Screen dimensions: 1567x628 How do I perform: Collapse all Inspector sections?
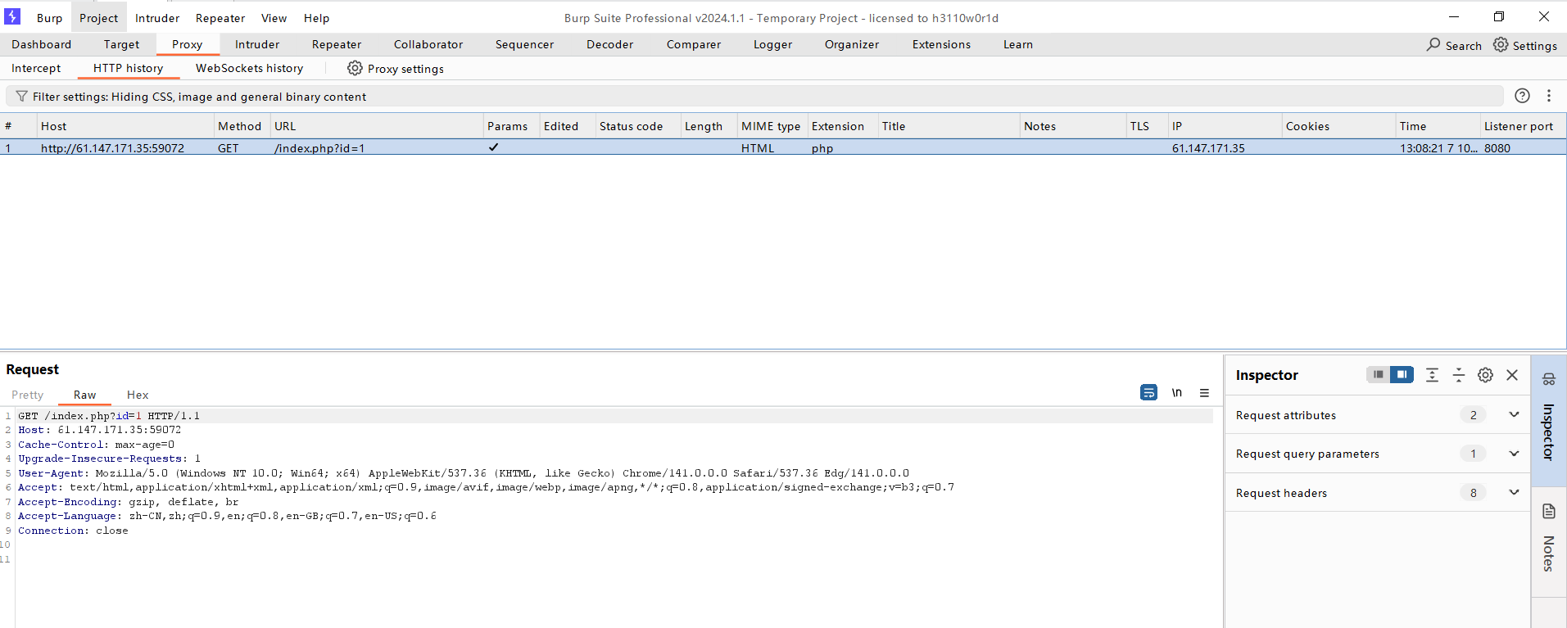[x=1459, y=375]
